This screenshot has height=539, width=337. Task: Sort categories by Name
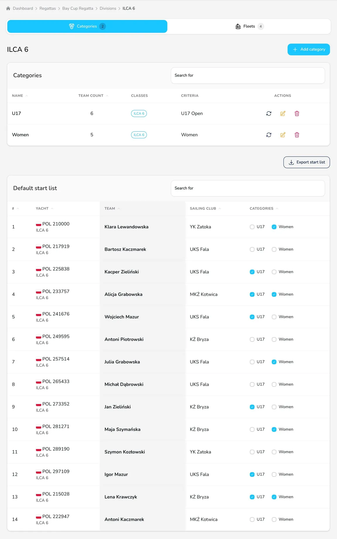(x=20, y=96)
